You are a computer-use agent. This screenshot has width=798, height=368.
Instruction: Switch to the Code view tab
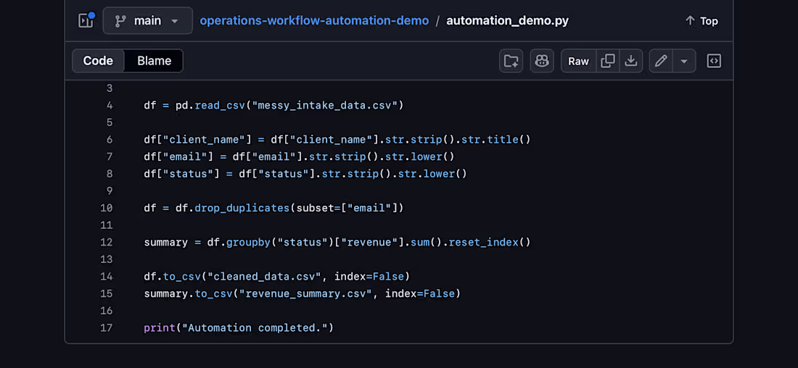point(98,61)
